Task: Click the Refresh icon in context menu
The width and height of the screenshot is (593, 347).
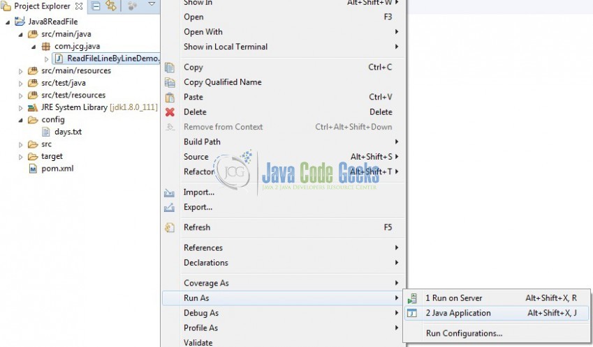Action: [x=170, y=227]
